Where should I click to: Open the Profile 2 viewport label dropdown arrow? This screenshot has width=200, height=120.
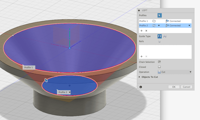[70, 92]
